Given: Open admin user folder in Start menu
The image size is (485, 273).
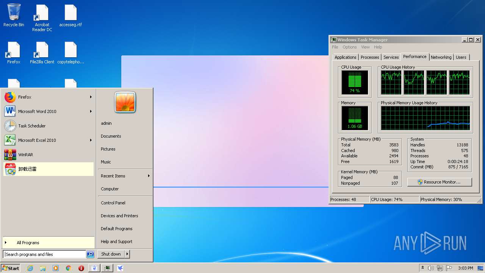Looking at the screenshot, I should click(x=125, y=123).
